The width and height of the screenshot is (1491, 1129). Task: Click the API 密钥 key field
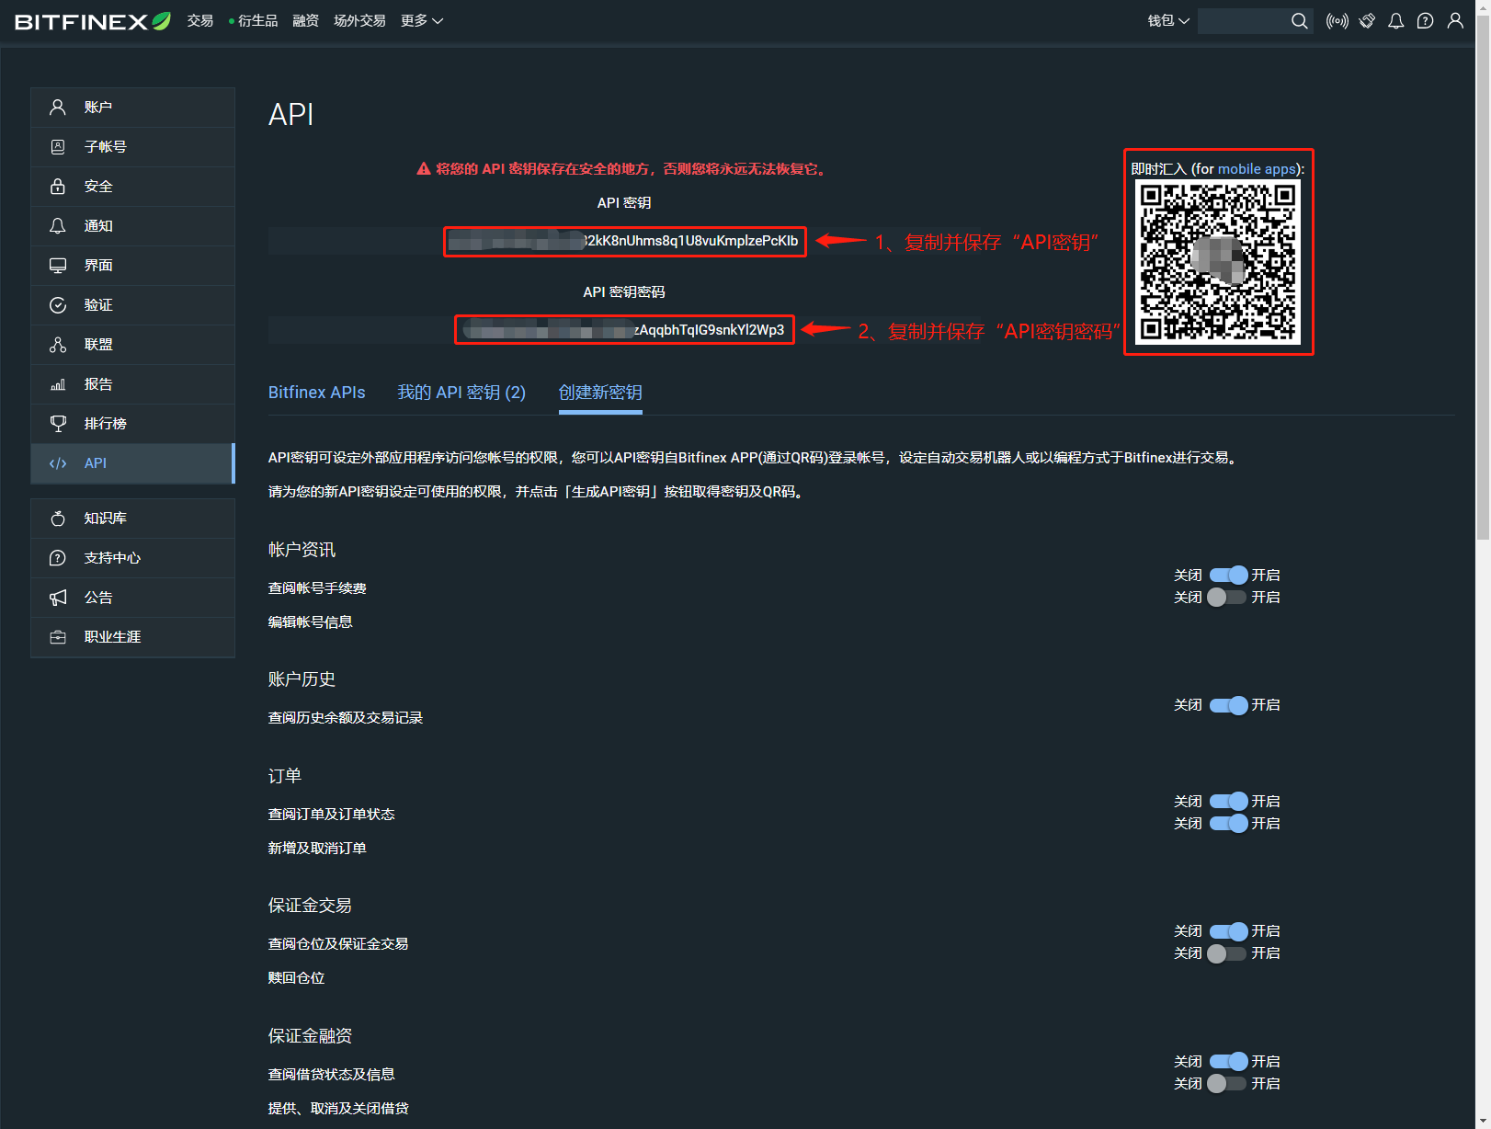pyautogui.click(x=625, y=242)
